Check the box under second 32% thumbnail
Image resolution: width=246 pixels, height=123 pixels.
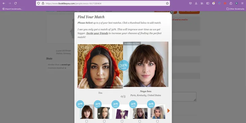104,121
